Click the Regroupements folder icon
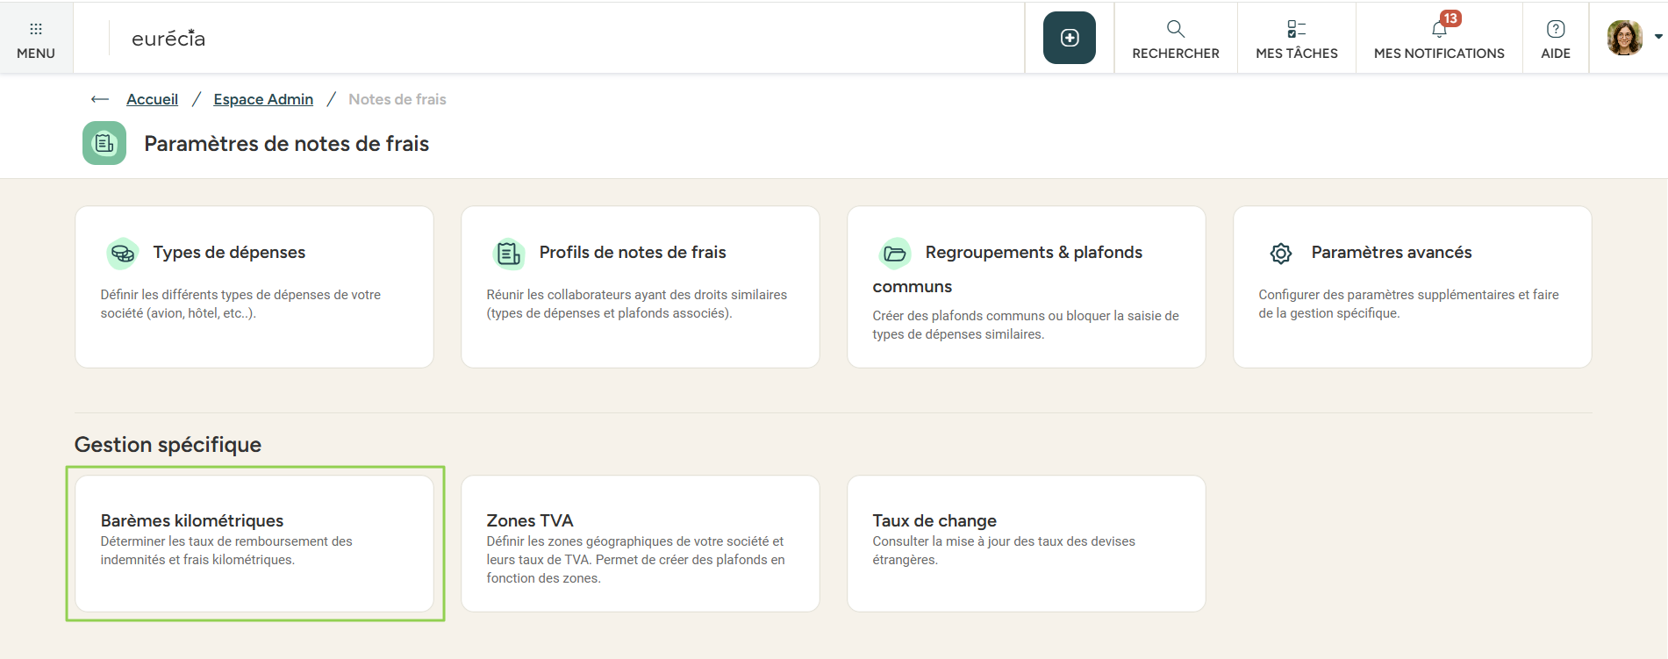This screenshot has width=1668, height=659. (x=895, y=254)
